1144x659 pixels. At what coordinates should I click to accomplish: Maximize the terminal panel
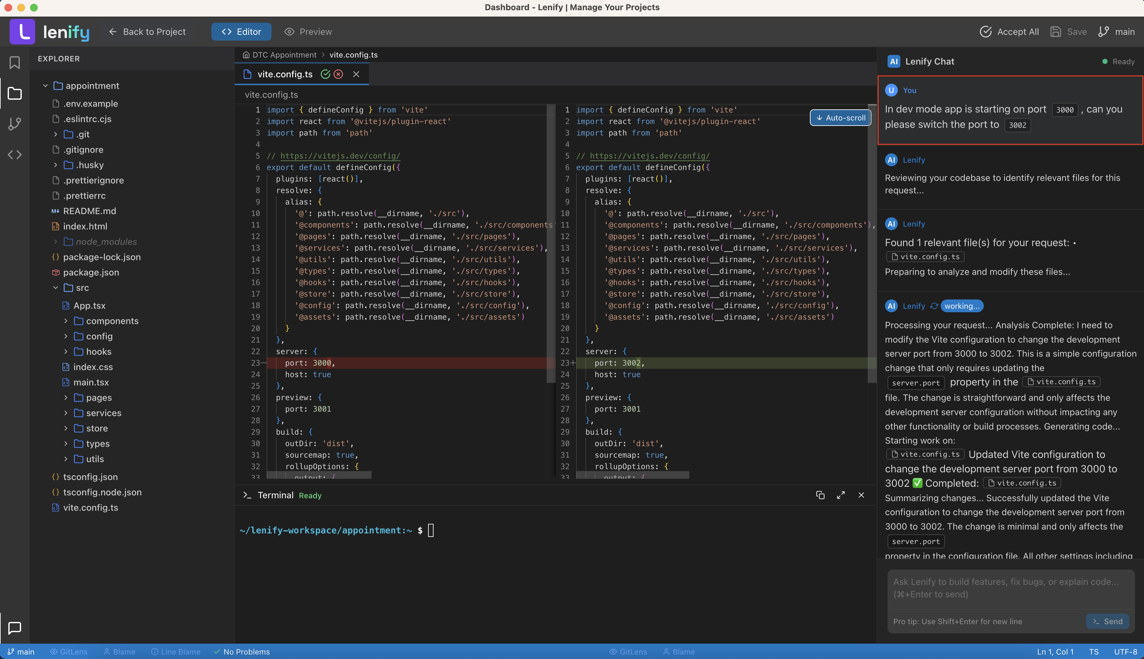[841, 495]
